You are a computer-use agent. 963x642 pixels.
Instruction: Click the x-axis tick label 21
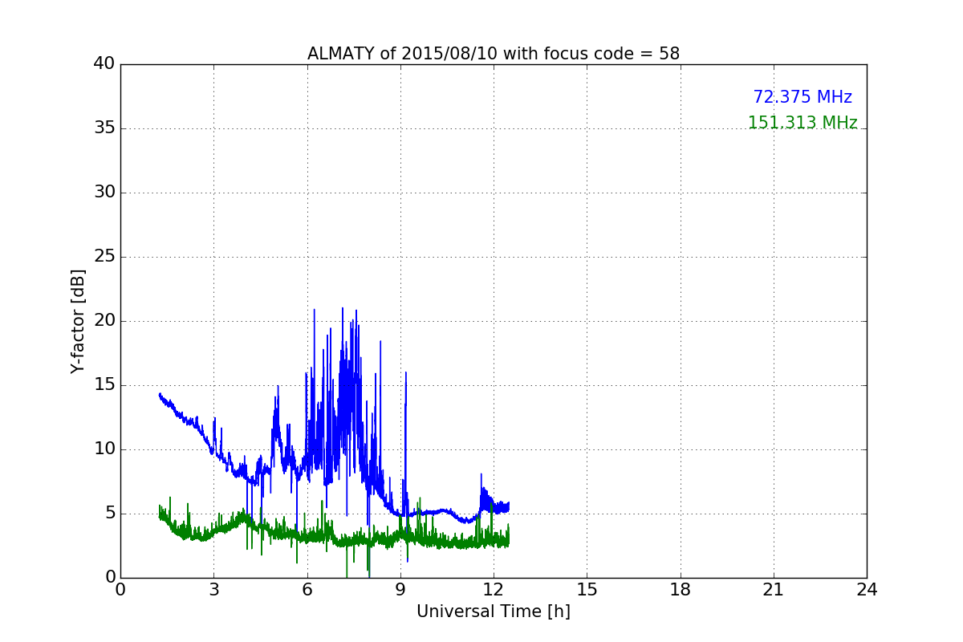[773, 590]
